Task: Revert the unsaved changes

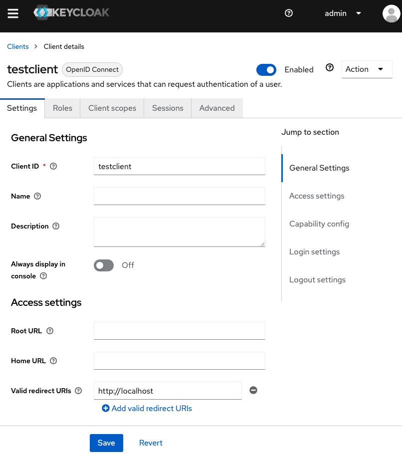Action: [x=151, y=443]
